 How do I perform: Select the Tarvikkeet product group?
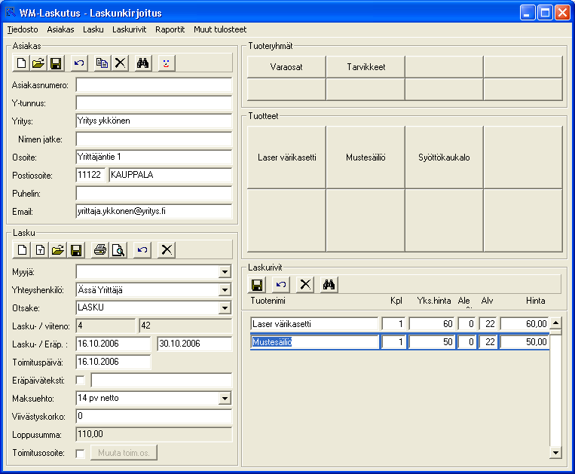click(x=365, y=67)
